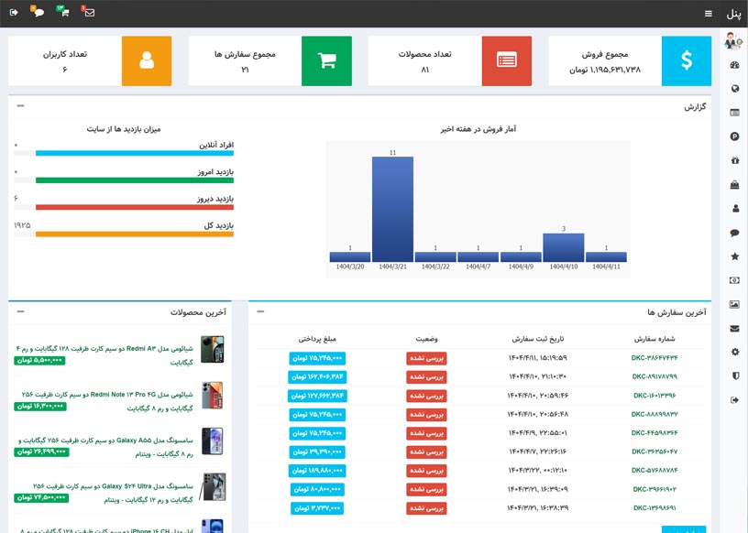Viewport: 748px width, 533px height.
Task: Click the ۱۲۷,۶۶۲,۳۸۴ تومان amount badge
Action: [317, 396]
